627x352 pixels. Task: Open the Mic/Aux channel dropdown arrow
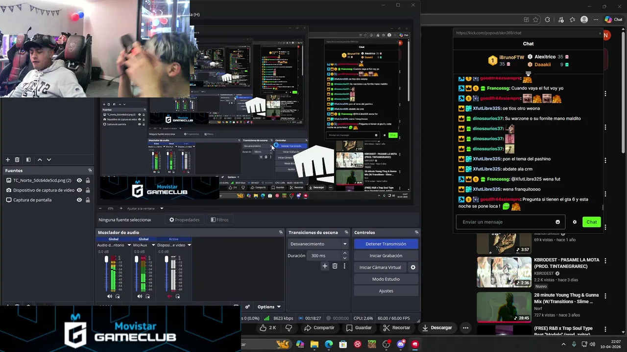(x=152, y=245)
